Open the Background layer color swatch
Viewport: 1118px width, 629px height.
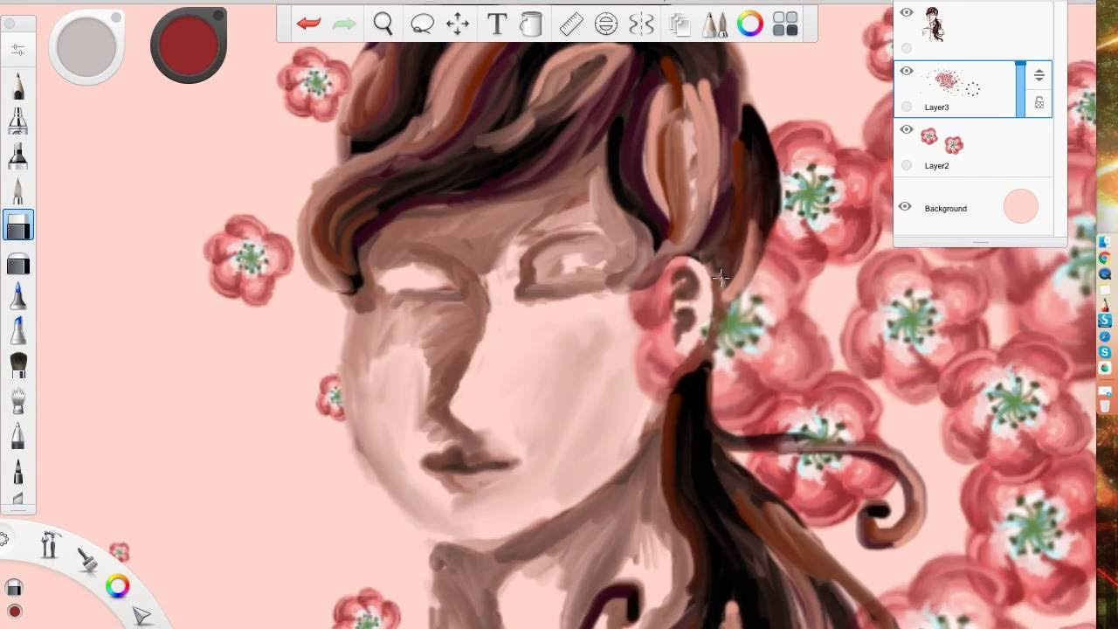click(x=1021, y=207)
